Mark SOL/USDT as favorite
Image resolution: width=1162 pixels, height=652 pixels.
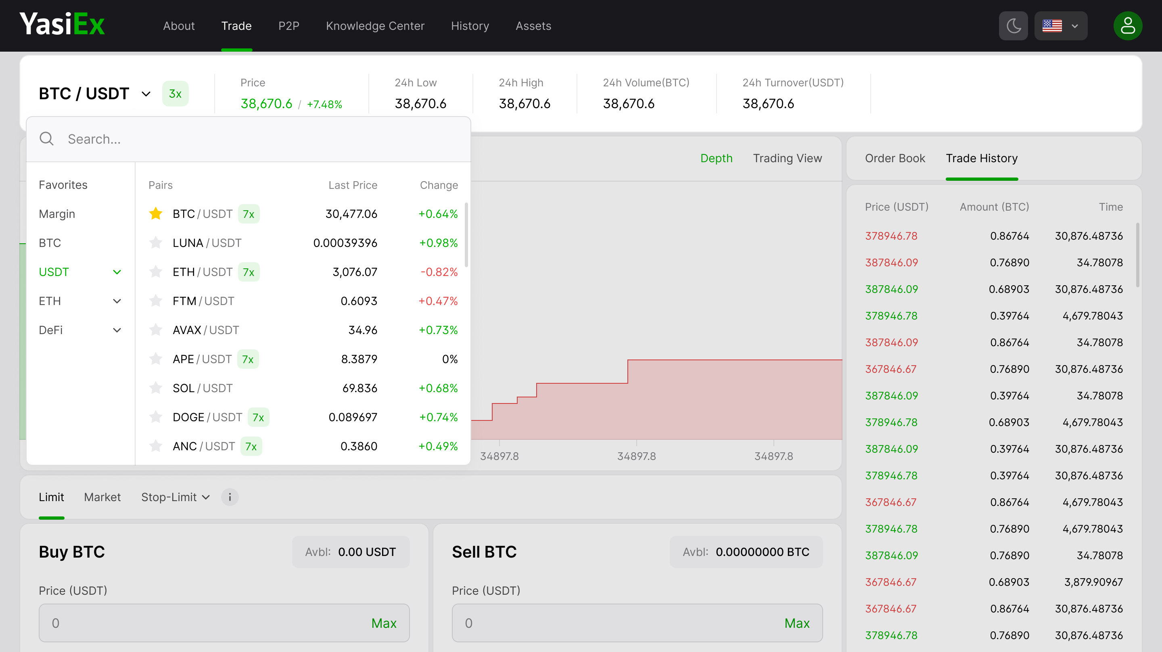click(156, 388)
